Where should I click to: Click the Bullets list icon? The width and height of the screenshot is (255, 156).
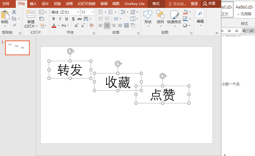[x=101, y=12]
